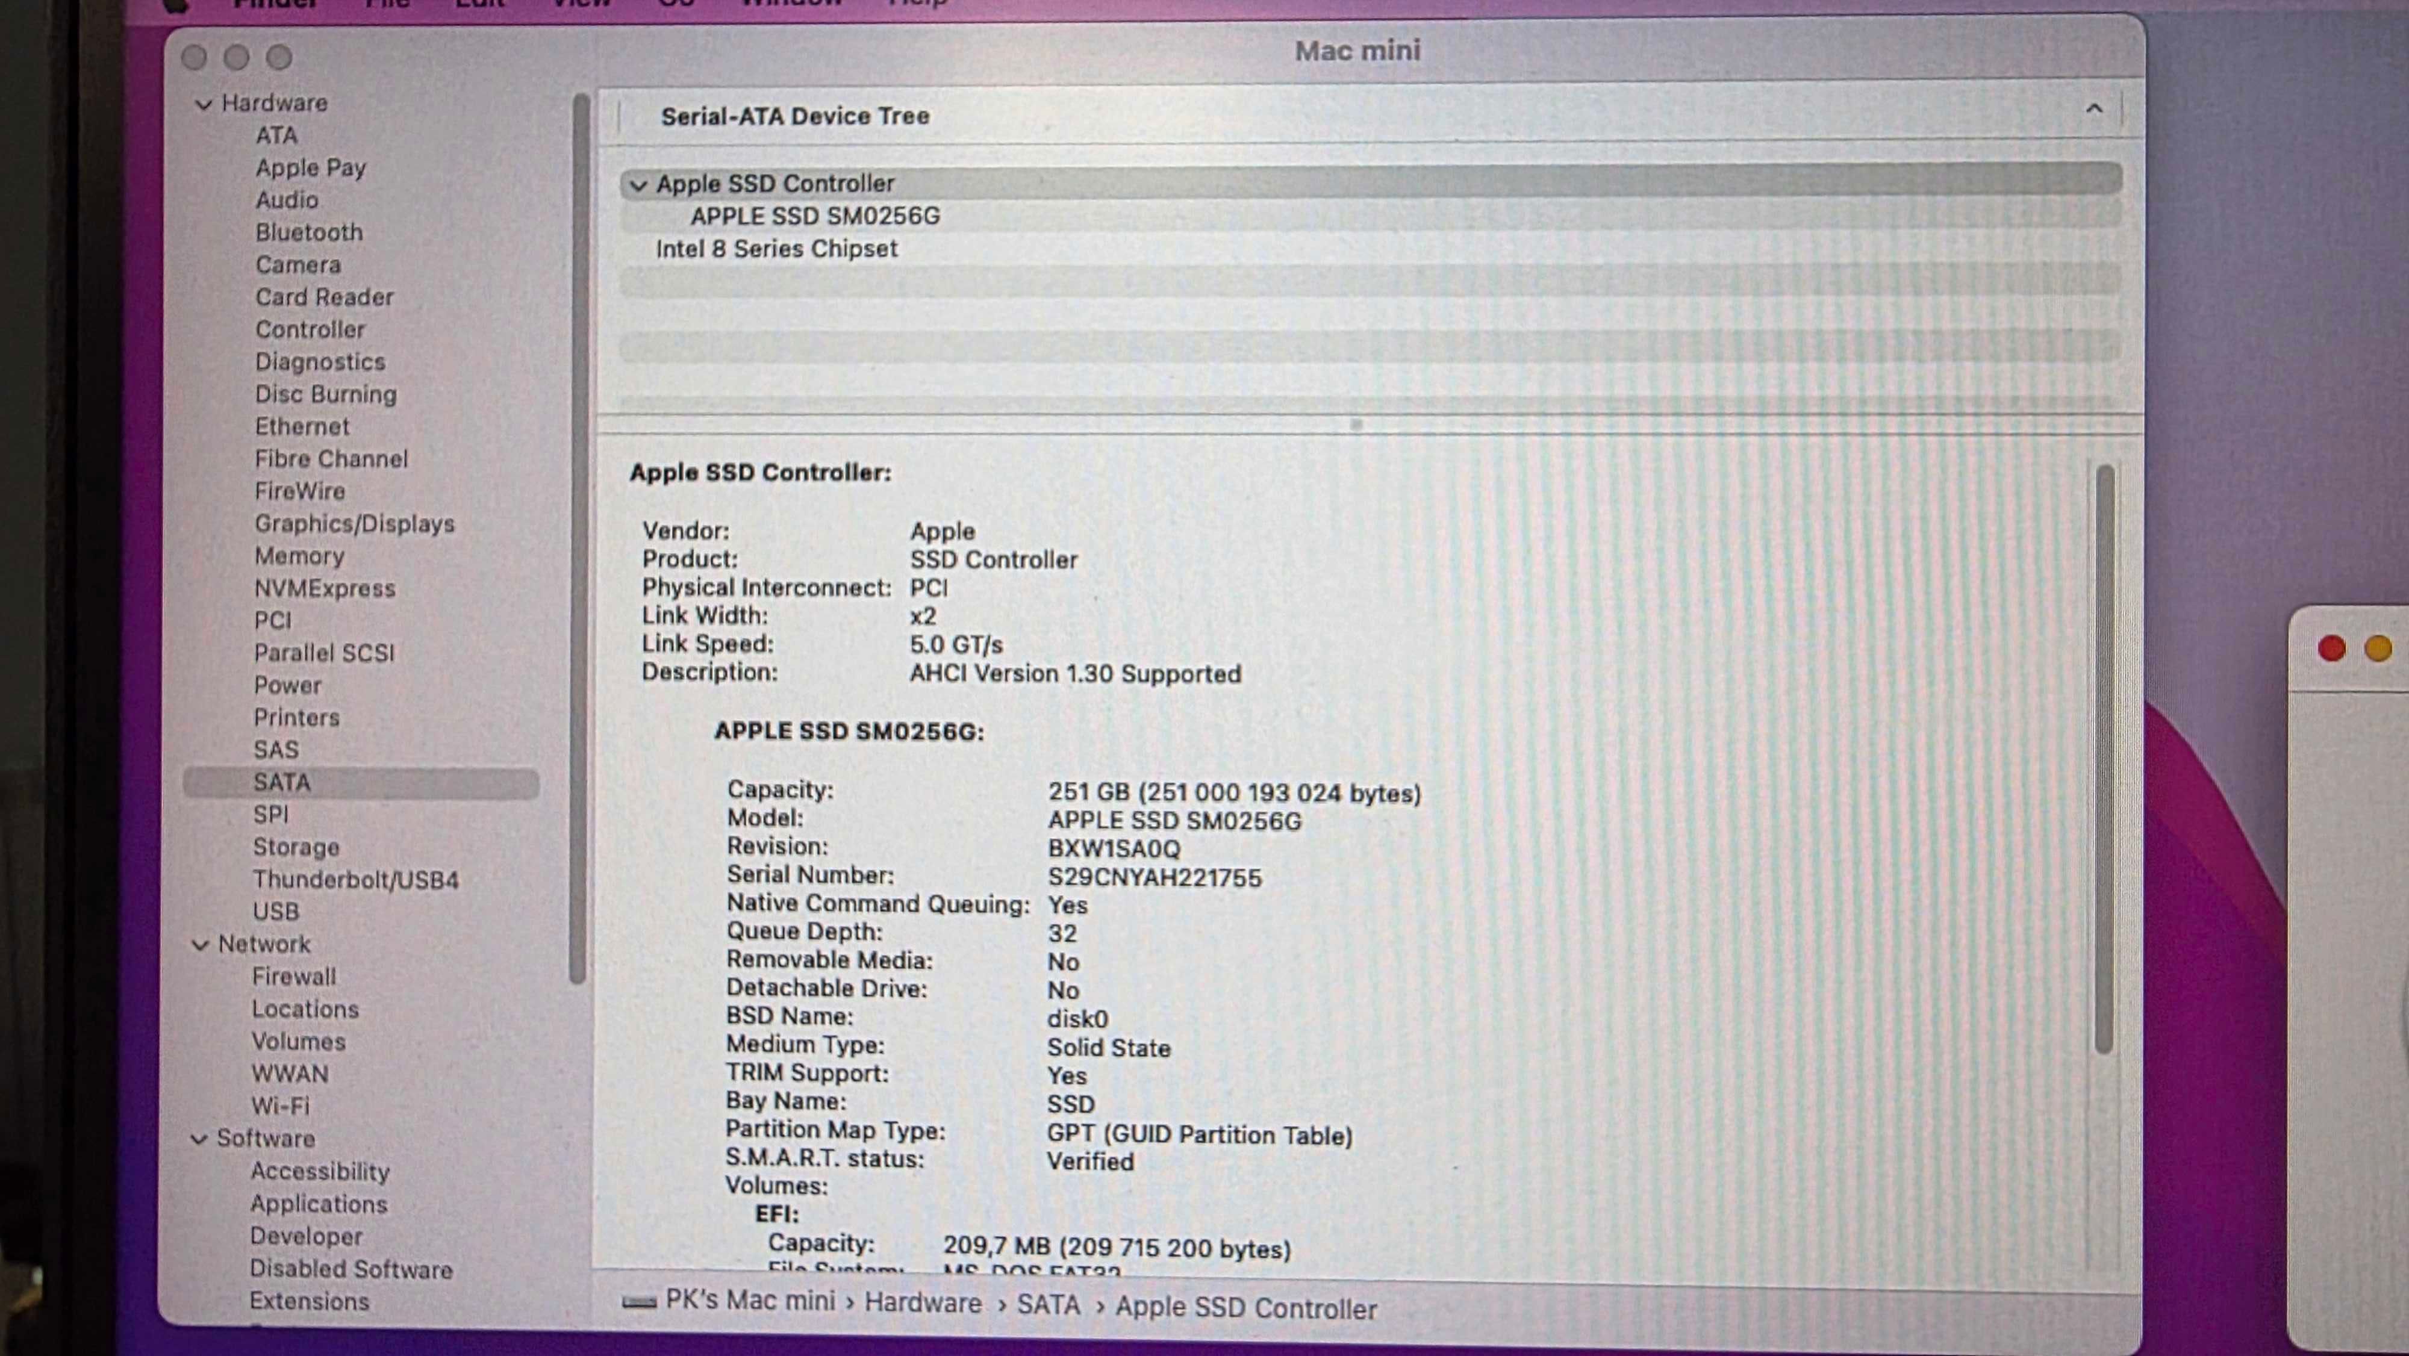Open Ethernet hardware info
2409x1356 pixels.
(x=302, y=426)
